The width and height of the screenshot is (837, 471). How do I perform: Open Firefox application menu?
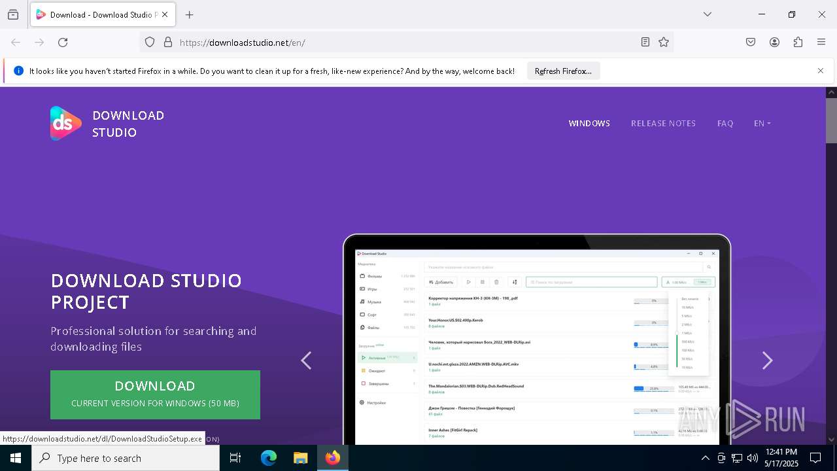pos(821,42)
